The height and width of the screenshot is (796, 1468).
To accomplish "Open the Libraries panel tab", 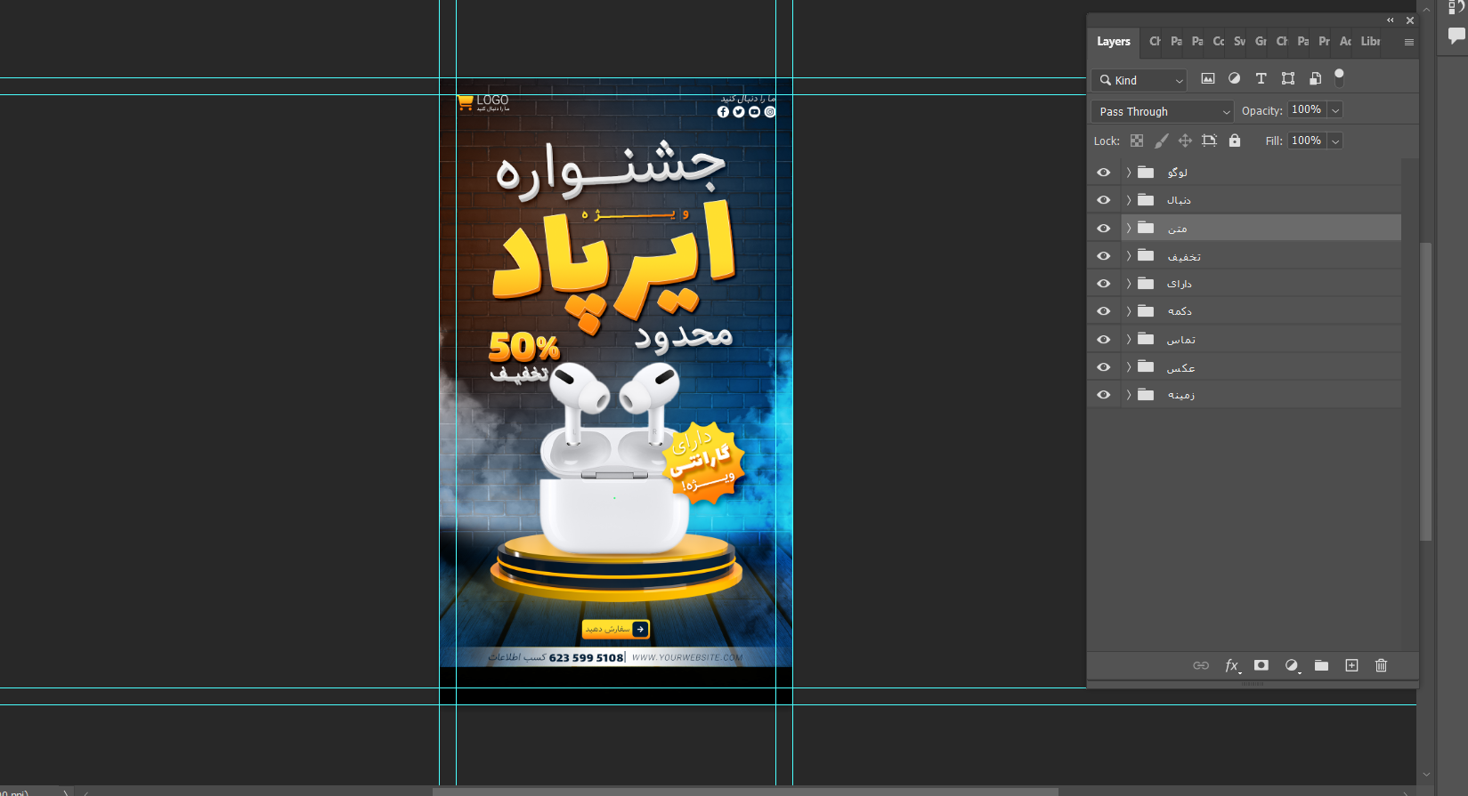I will (x=1370, y=42).
